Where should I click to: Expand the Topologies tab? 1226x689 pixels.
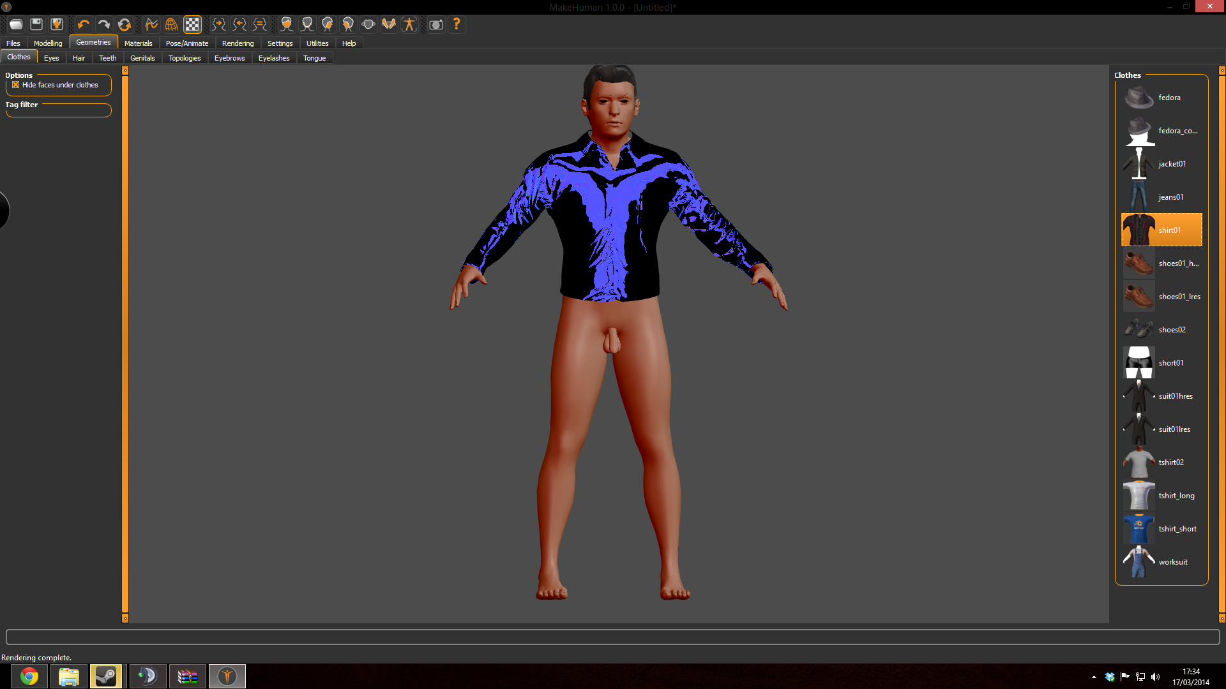[185, 57]
